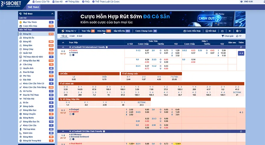Screen dimensions: 265x145
Task: Switch to Trực Tiếp live tab
Action: [x=88, y=31]
